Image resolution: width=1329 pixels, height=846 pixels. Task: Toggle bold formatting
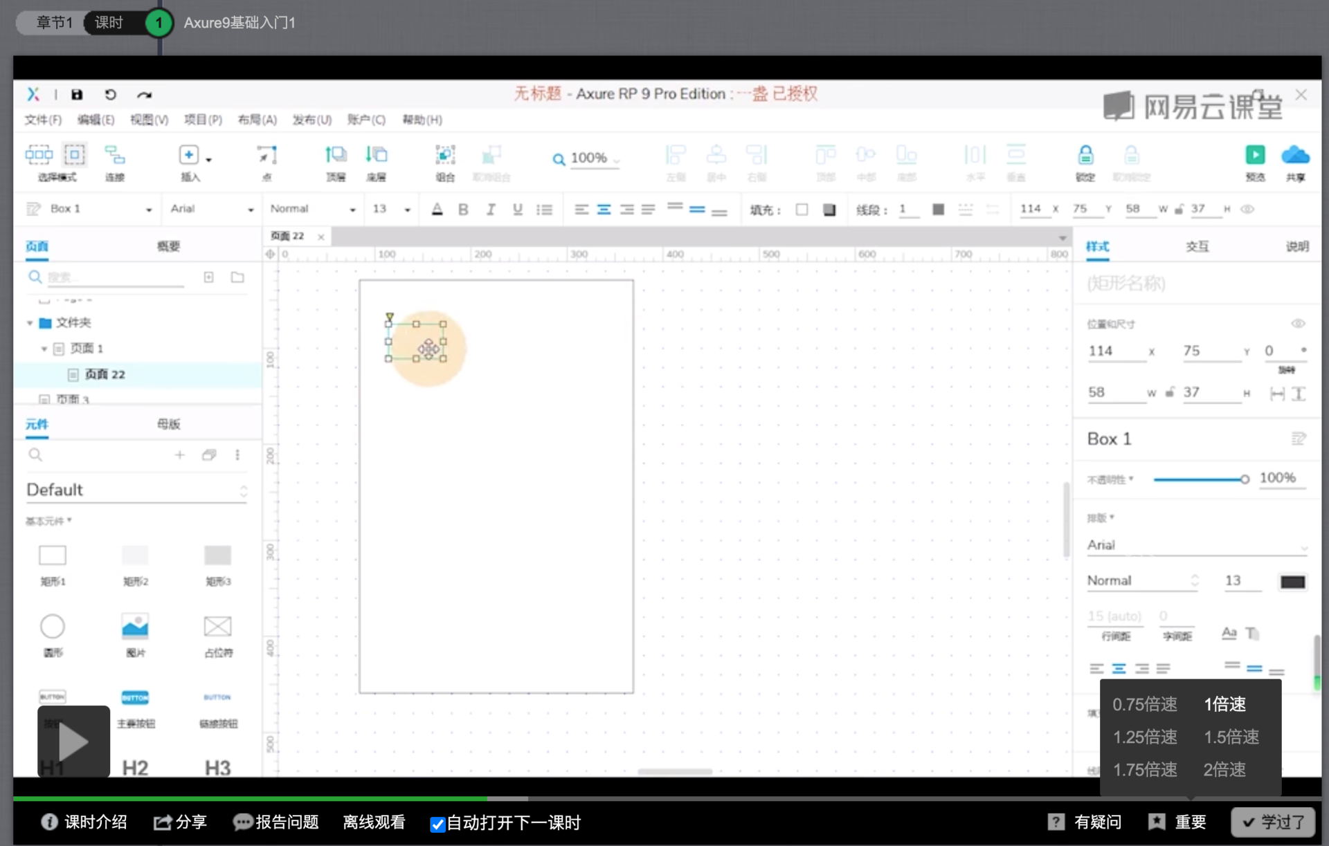click(x=463, y=209)
